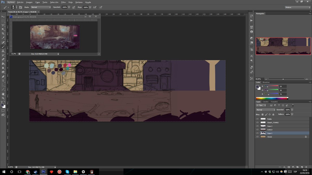312x175 pixels.
Task: Select the Magic Wand tool
Action: tap(3, 29)
